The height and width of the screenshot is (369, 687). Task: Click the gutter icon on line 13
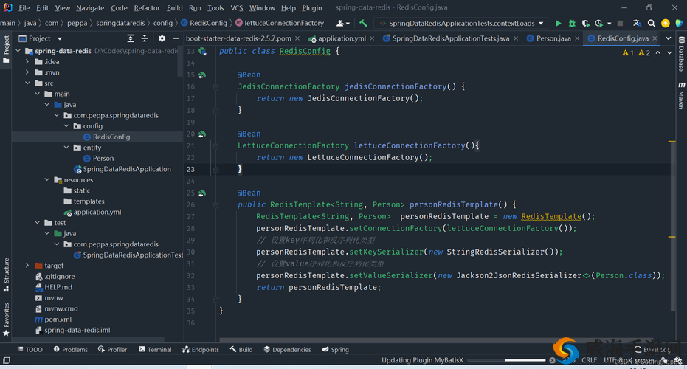(x=202, y=51)
